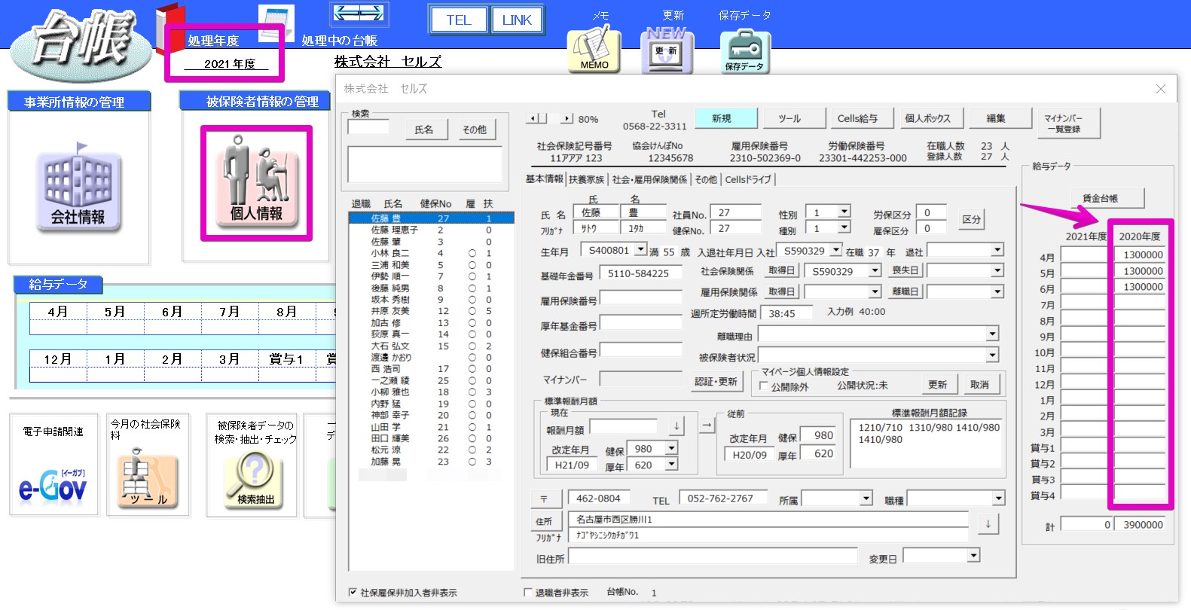
Task: Click the 2021 年度 processing year value
Action: 228,64
